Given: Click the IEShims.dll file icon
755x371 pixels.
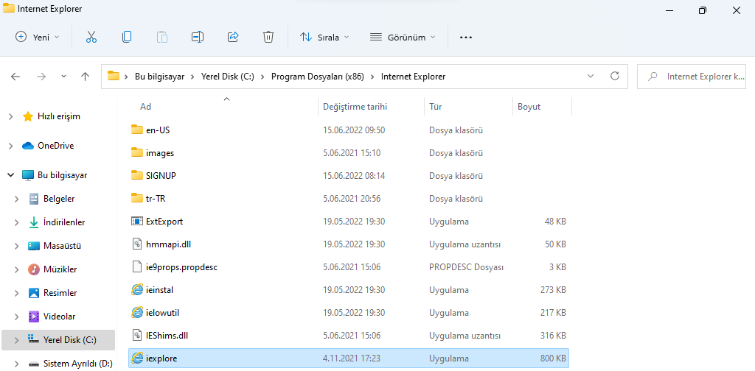Looking at the screenshot, I should pyautogui.click(x=137, y=335).
